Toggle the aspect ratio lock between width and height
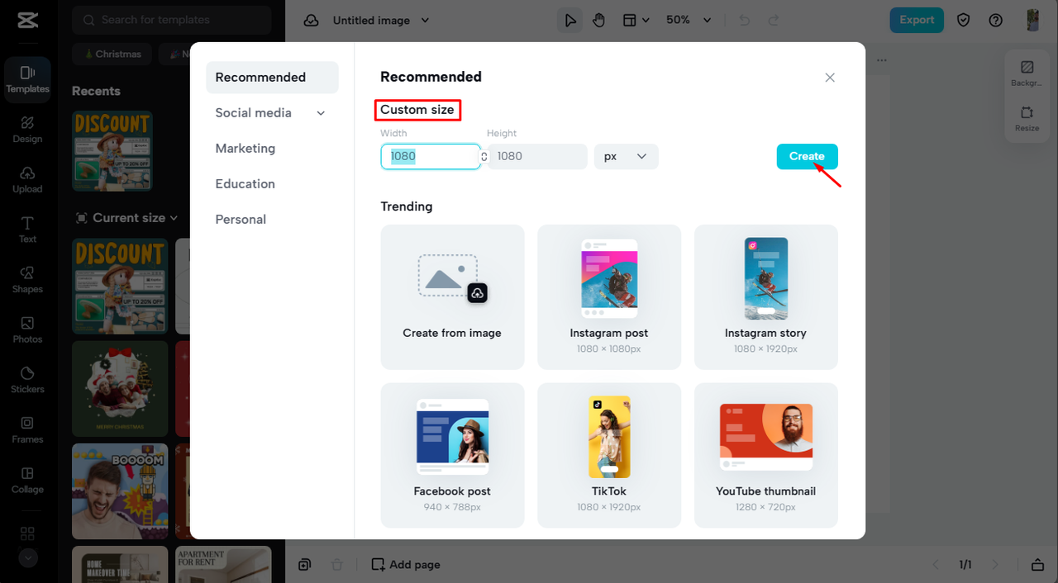Screen dimensions: 1058x583 tap(484, 156)
